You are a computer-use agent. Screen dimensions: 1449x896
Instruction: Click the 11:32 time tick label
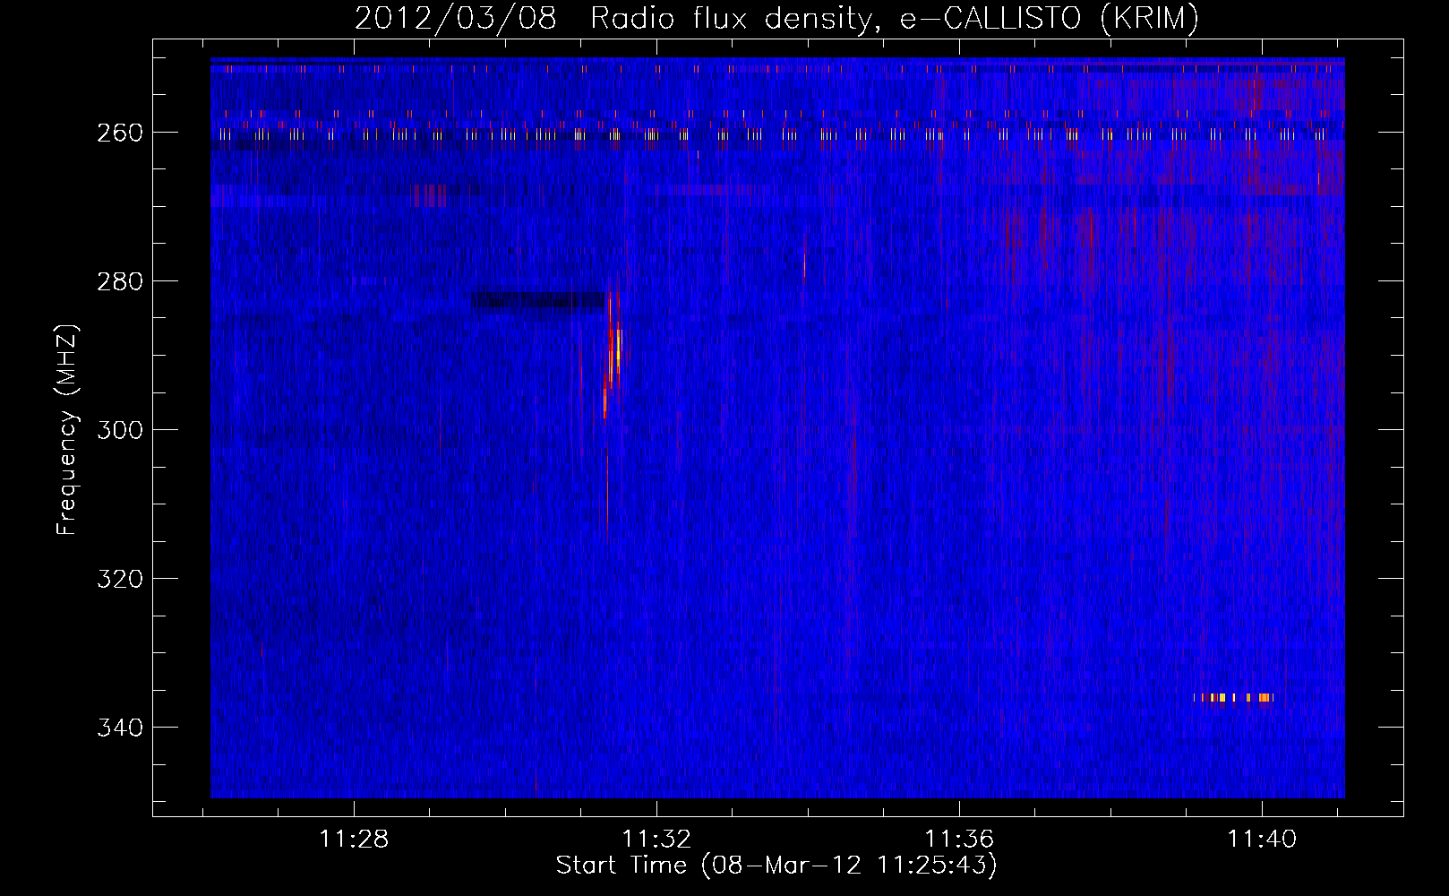point(656,840)
